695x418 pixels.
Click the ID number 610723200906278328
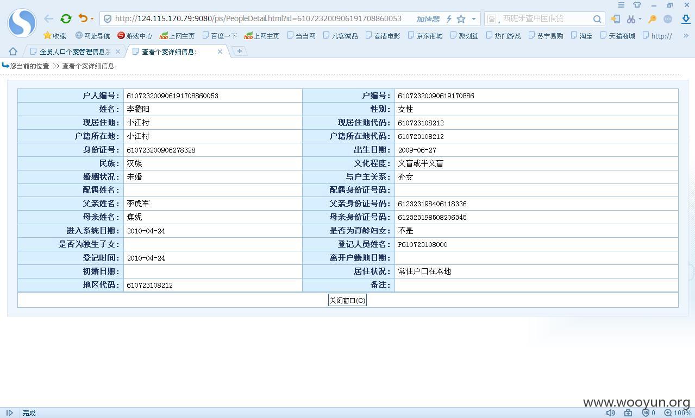click(161, 150)
